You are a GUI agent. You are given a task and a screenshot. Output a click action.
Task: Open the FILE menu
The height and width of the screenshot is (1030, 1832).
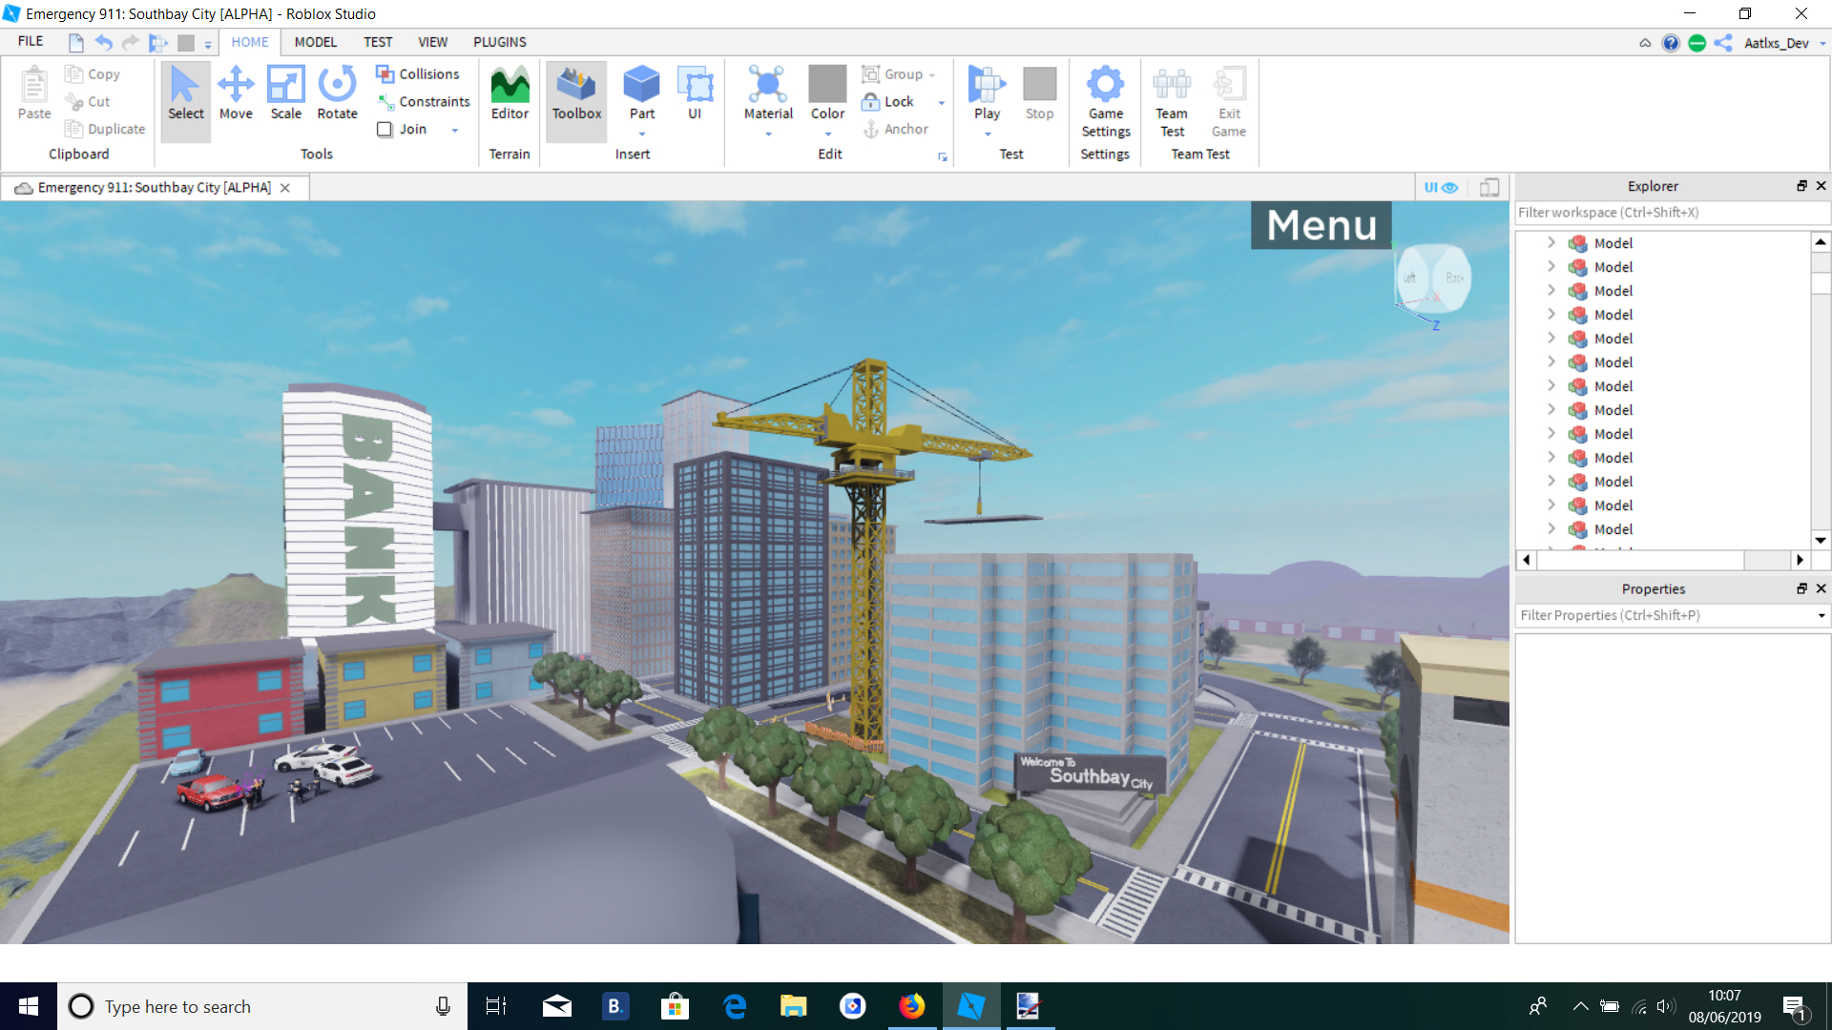[30, 41]
